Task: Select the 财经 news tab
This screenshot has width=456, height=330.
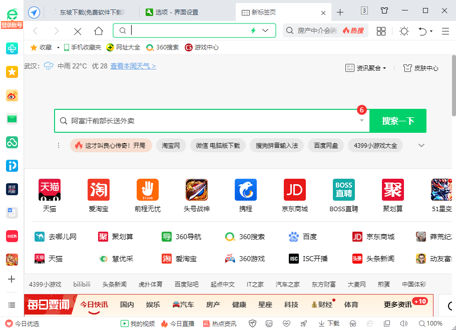Action: pyautogui.click(x=322, y=305)
